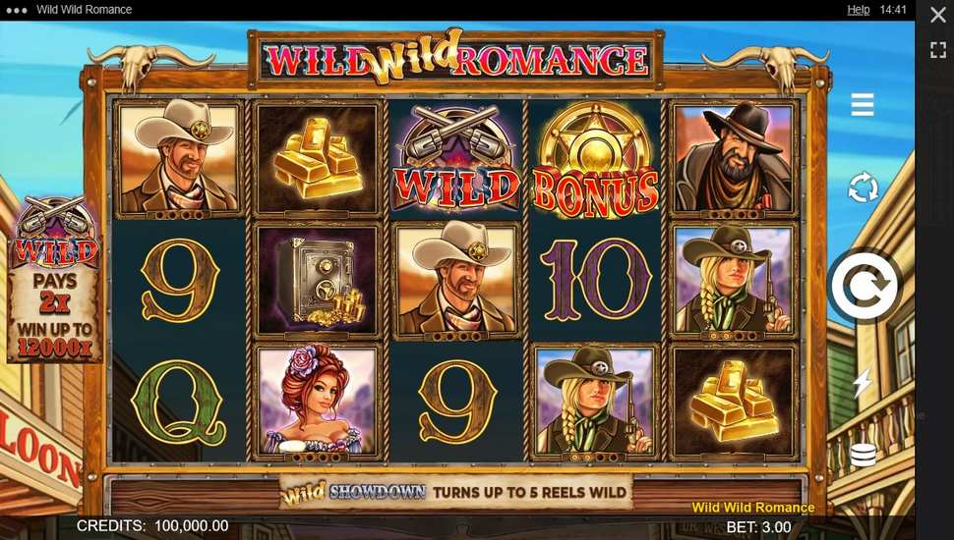
Task: Click the Wild Wild Romance logo title
Action: point(455,60)
